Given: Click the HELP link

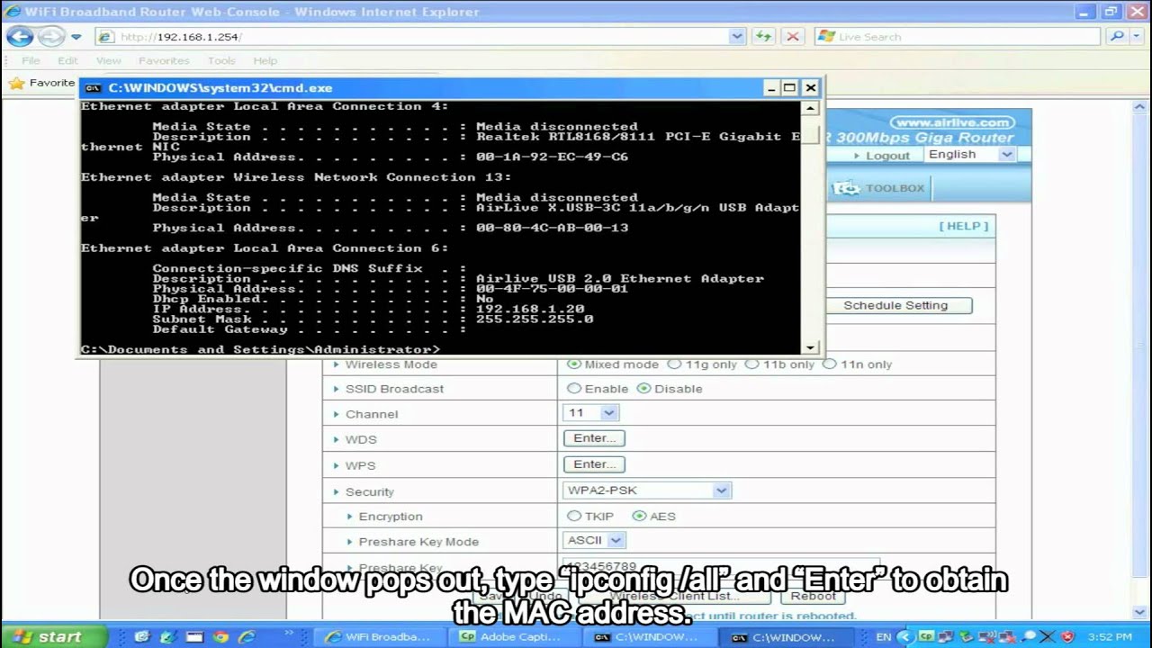Looking at the screenshot, I should (964, 226).
